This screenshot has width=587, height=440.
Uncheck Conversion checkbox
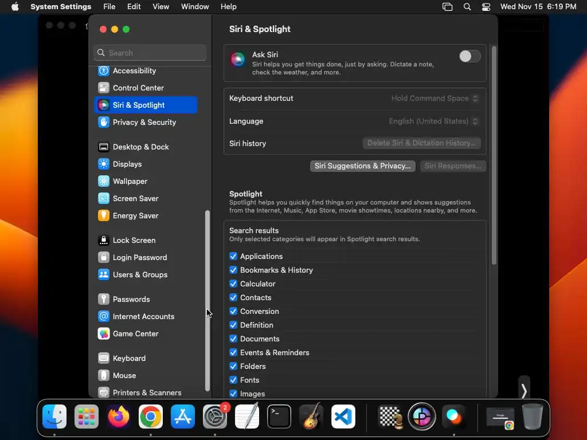233,311
